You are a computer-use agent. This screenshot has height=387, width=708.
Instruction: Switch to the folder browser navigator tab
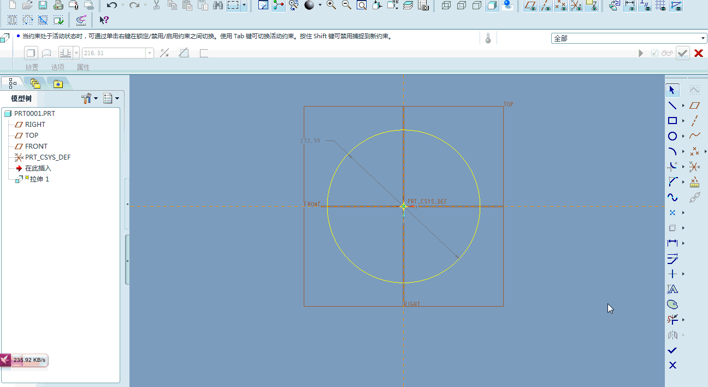pos(36,83)
